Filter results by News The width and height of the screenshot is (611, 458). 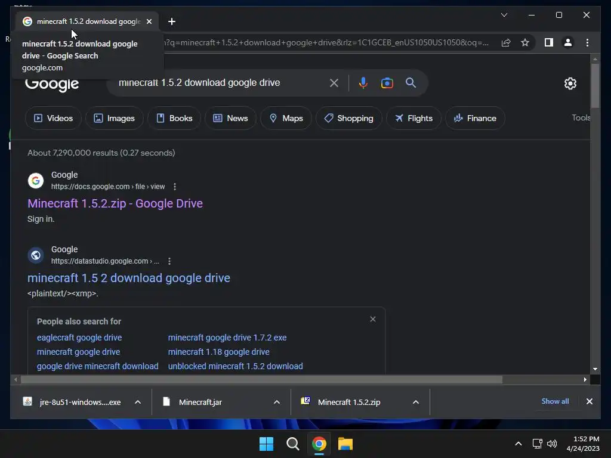click(230, 118)
